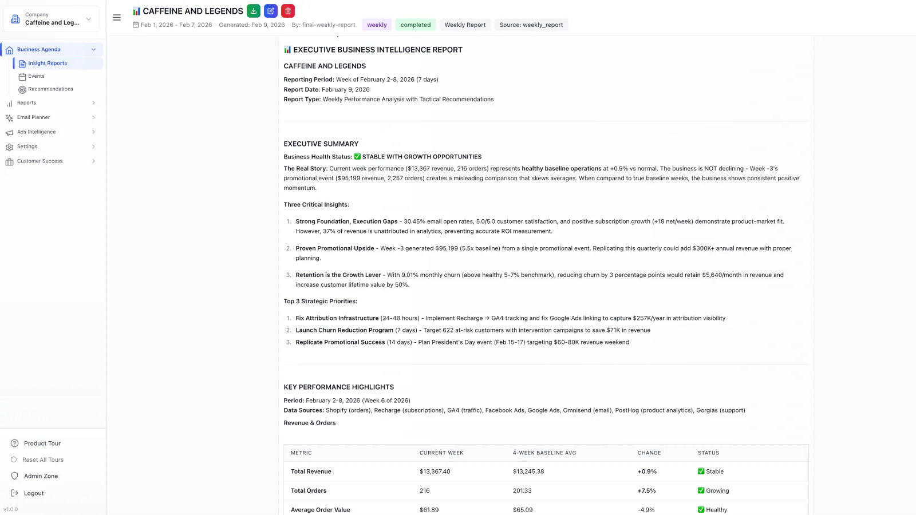Click the company building icon
Viewport: 916px width, 515px height.
[15, 19]
